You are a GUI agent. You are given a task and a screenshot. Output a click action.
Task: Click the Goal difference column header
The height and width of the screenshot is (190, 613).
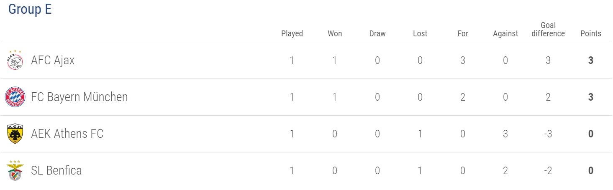[548, 30]
